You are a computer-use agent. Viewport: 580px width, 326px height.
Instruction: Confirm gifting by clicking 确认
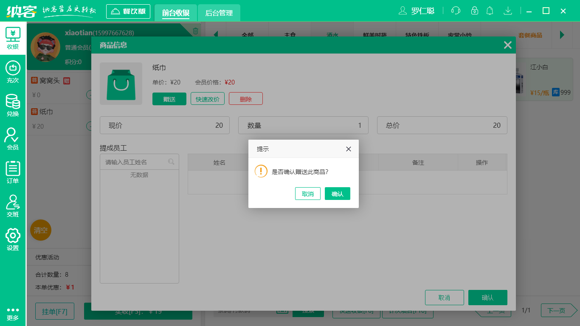coord(338,194)
